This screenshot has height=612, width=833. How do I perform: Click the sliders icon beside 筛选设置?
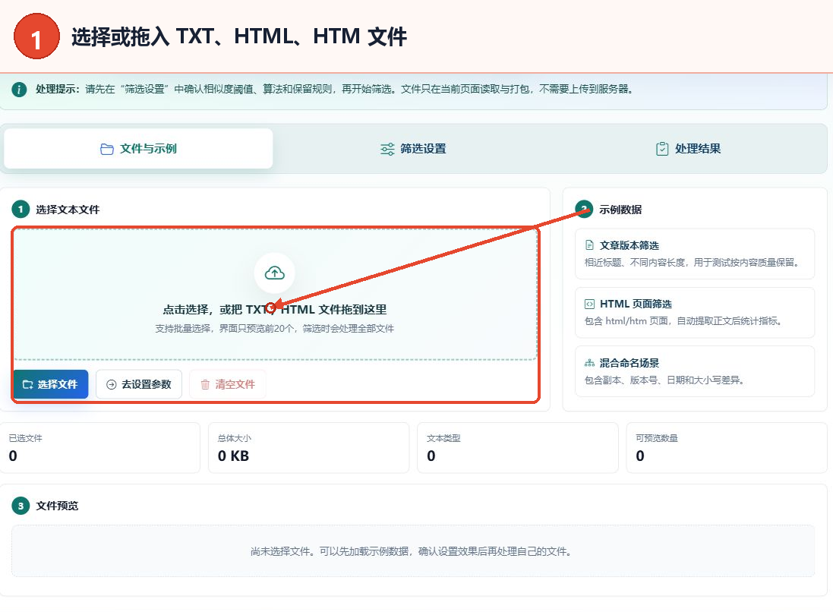pos(387,150)
